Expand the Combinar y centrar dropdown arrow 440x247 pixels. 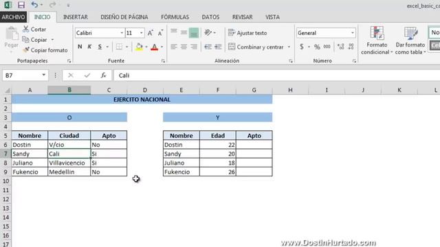tap(289, 47)
